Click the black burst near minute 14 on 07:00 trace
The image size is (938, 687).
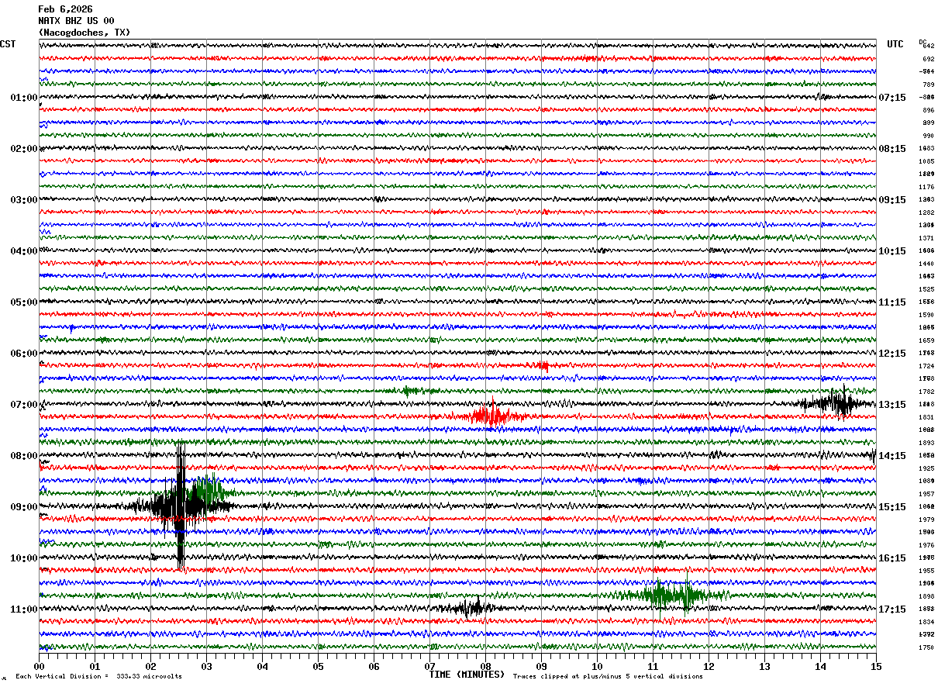[x=839, y=402]
